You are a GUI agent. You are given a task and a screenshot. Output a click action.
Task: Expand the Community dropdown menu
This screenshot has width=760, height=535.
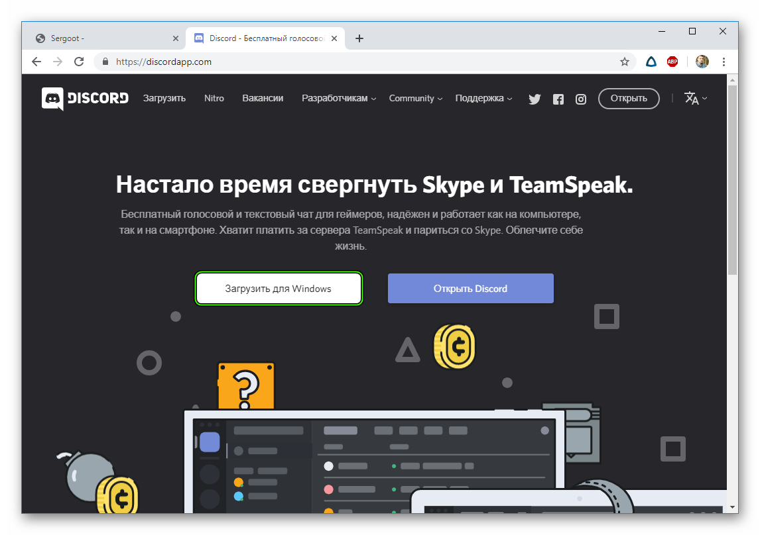click(415, 99)
